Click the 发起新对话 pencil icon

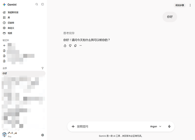click(4, 12)
